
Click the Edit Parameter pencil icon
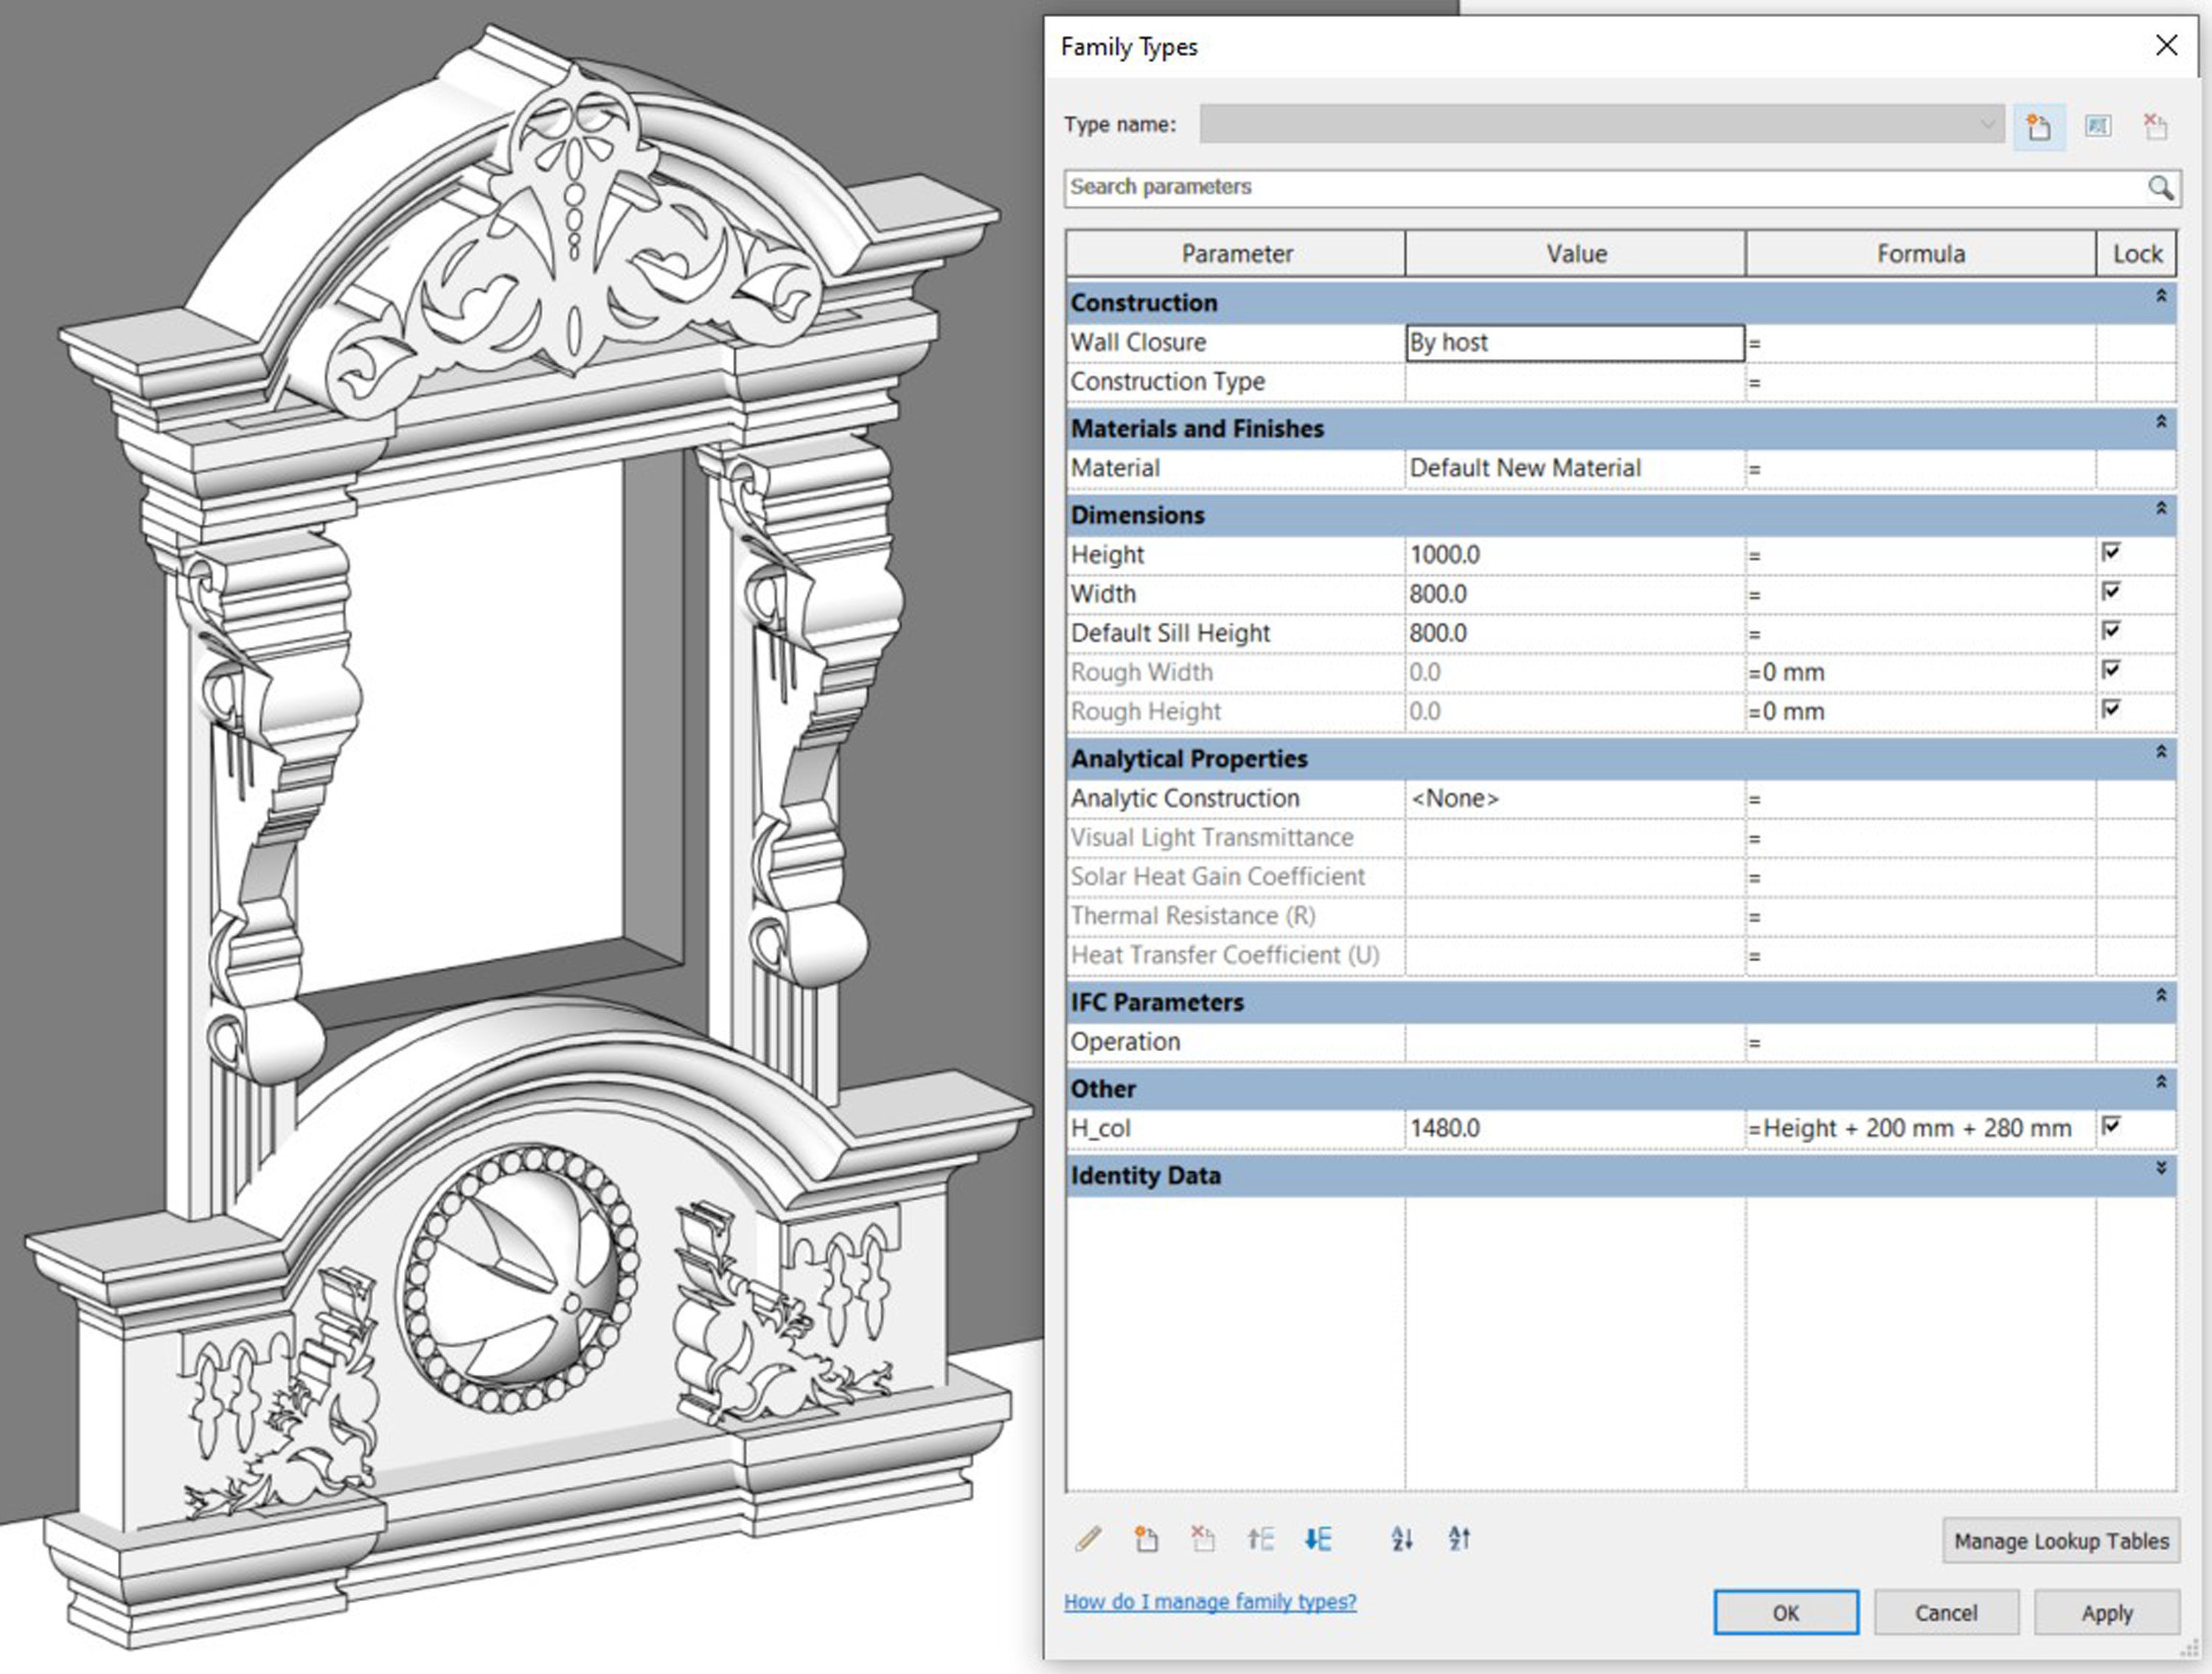[x=1088, y=1539]
